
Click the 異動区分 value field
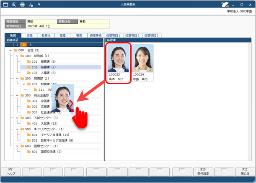point(94,21)
